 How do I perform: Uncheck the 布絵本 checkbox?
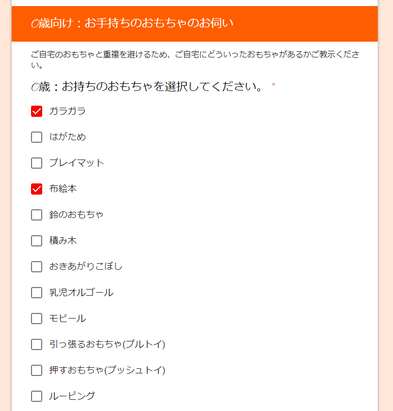tap(37, 189)
